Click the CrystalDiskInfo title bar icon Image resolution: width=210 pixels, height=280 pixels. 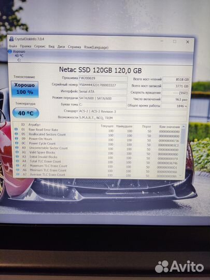point(11,39)
